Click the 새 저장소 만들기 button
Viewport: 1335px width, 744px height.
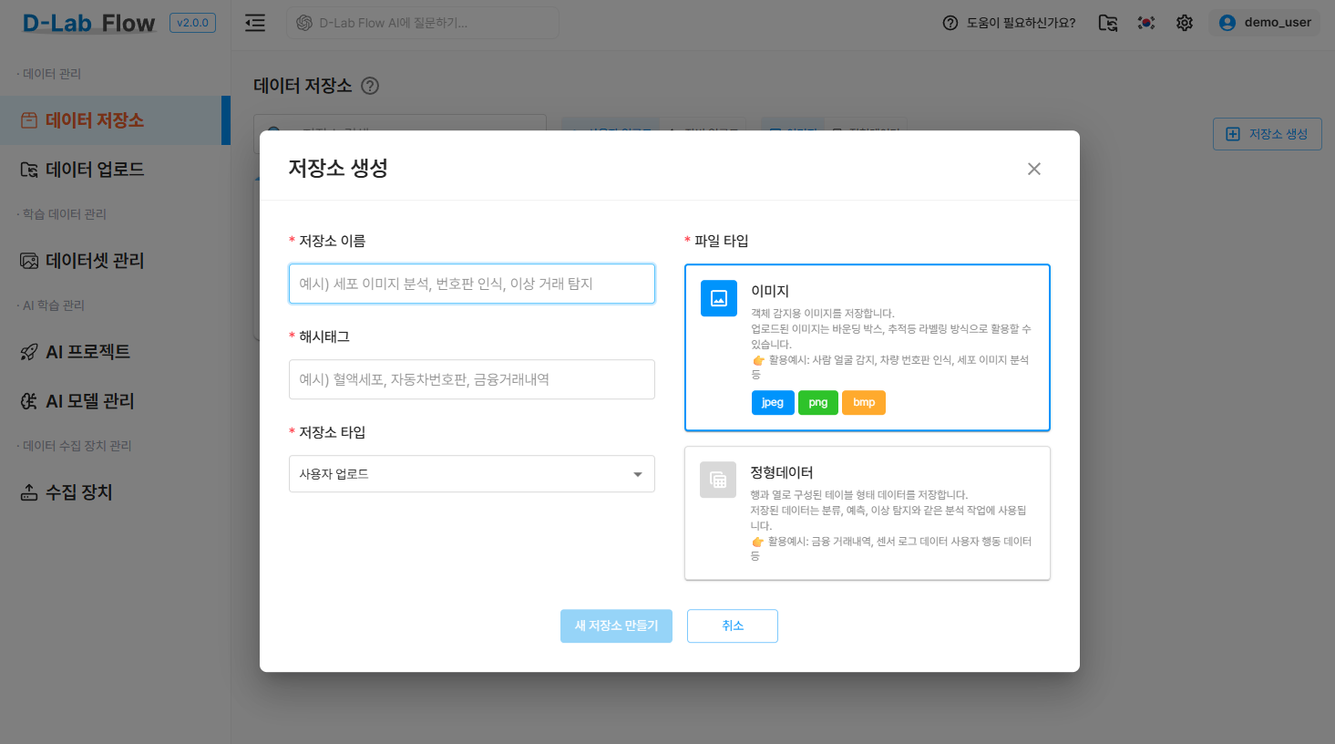tap(616, 626)
